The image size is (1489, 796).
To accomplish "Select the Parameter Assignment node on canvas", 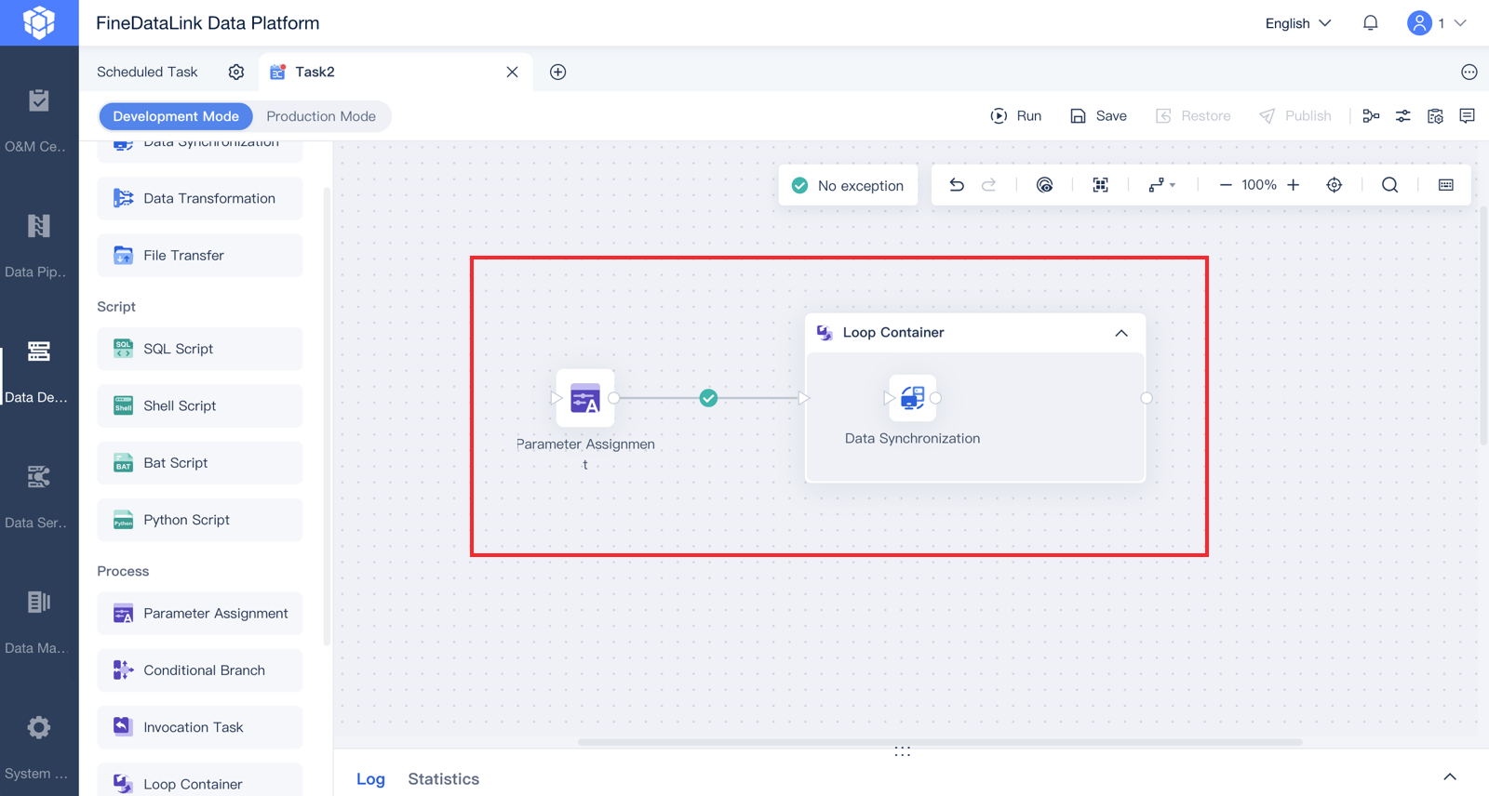I will click(585, 398).
